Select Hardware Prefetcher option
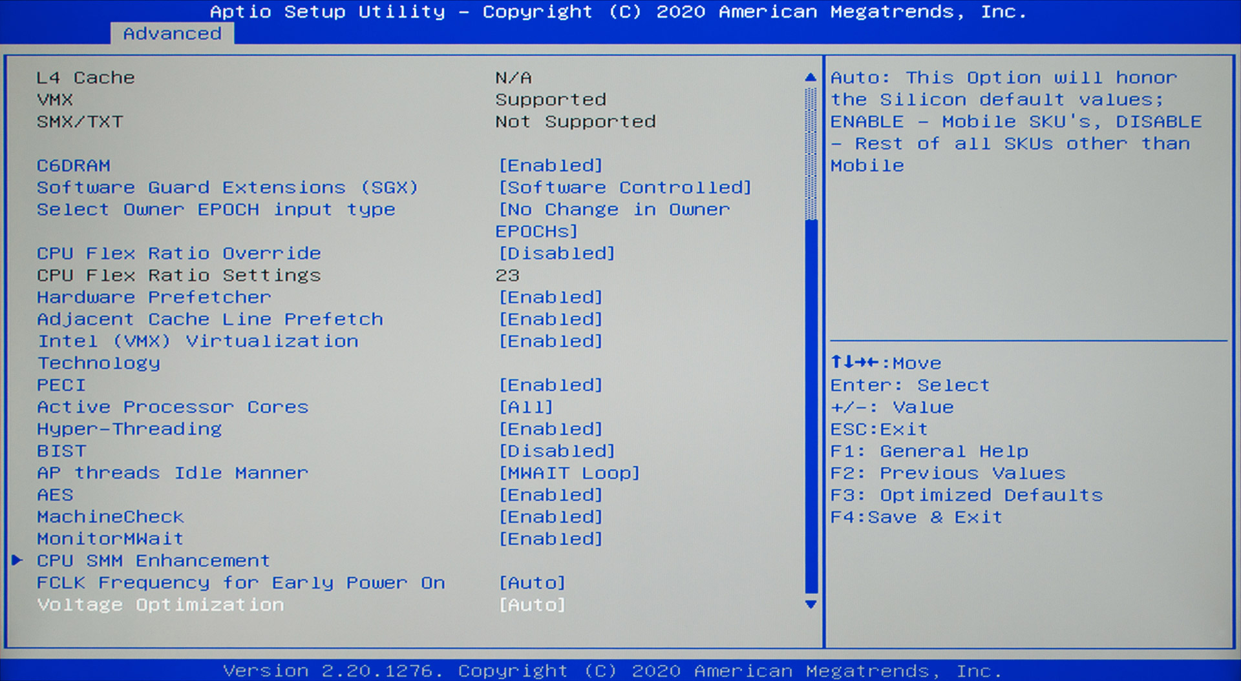The image size is (1241, 681). (x=154, y=298)
